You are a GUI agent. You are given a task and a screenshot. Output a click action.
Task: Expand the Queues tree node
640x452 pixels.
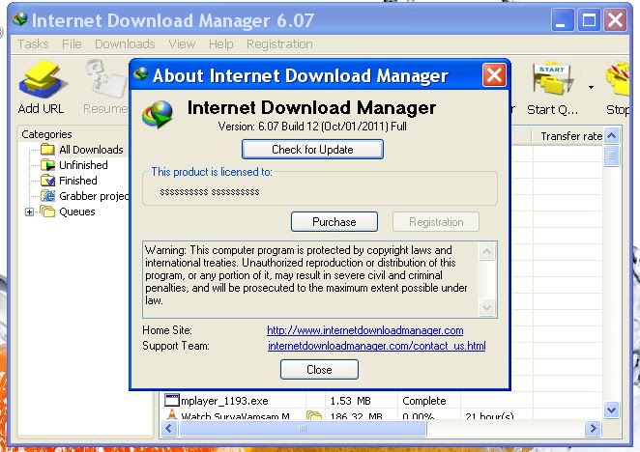click(x=29, y=212)
